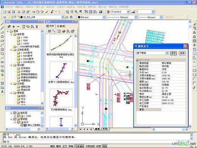Toggle the 地形图 checkbox in layer panel
Viewport: 197px width, 148px height.
[x=15, y=113]
